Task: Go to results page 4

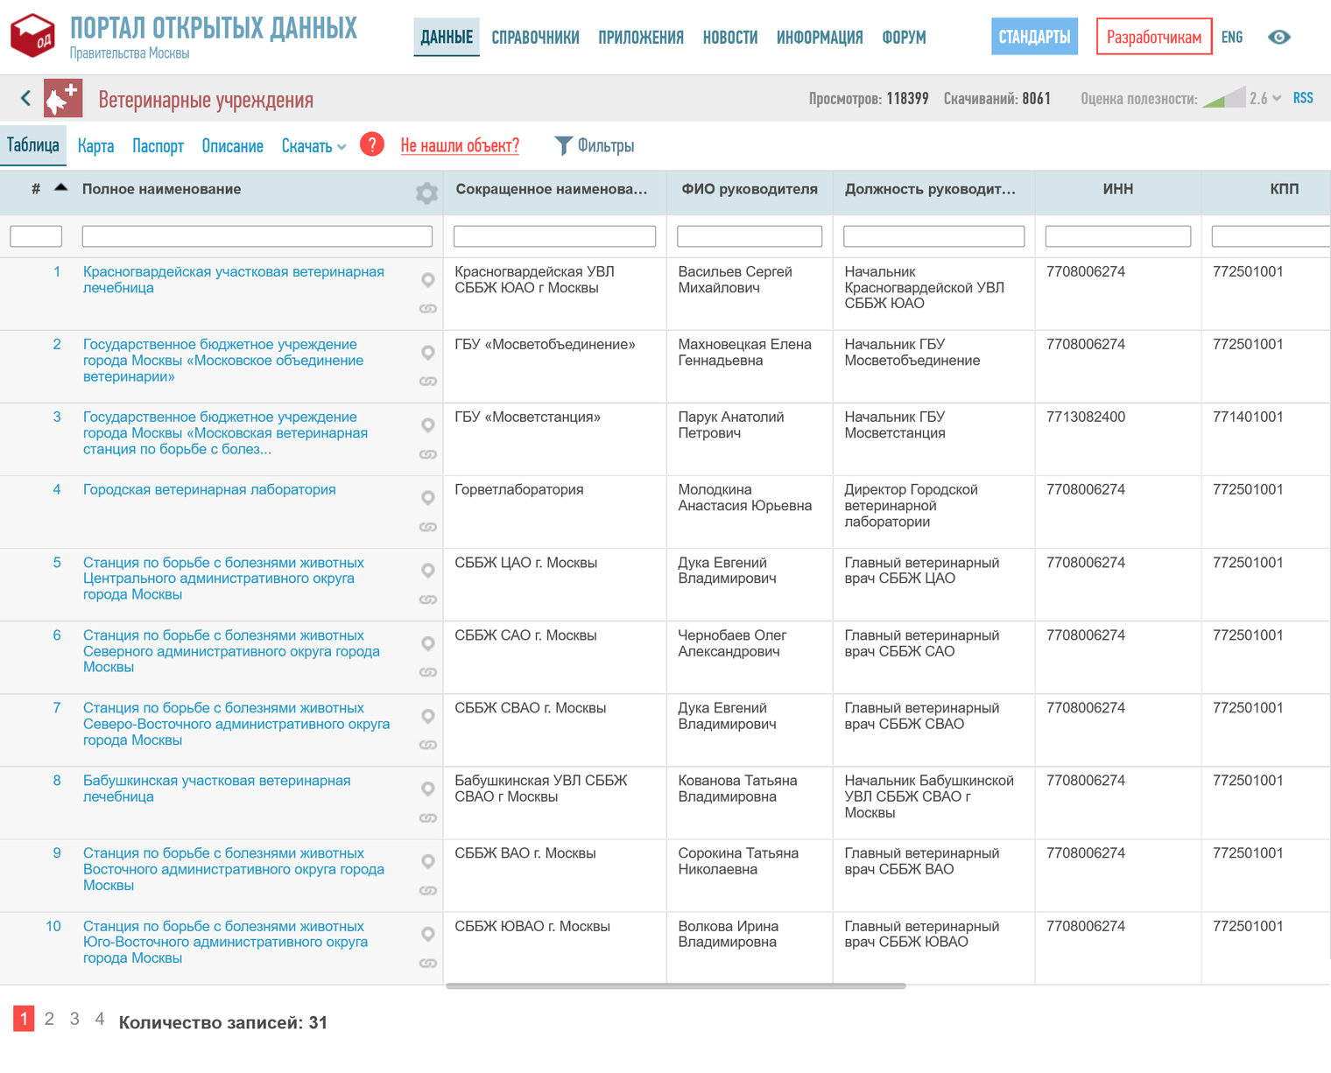Action: click(x=100, y=1019)
